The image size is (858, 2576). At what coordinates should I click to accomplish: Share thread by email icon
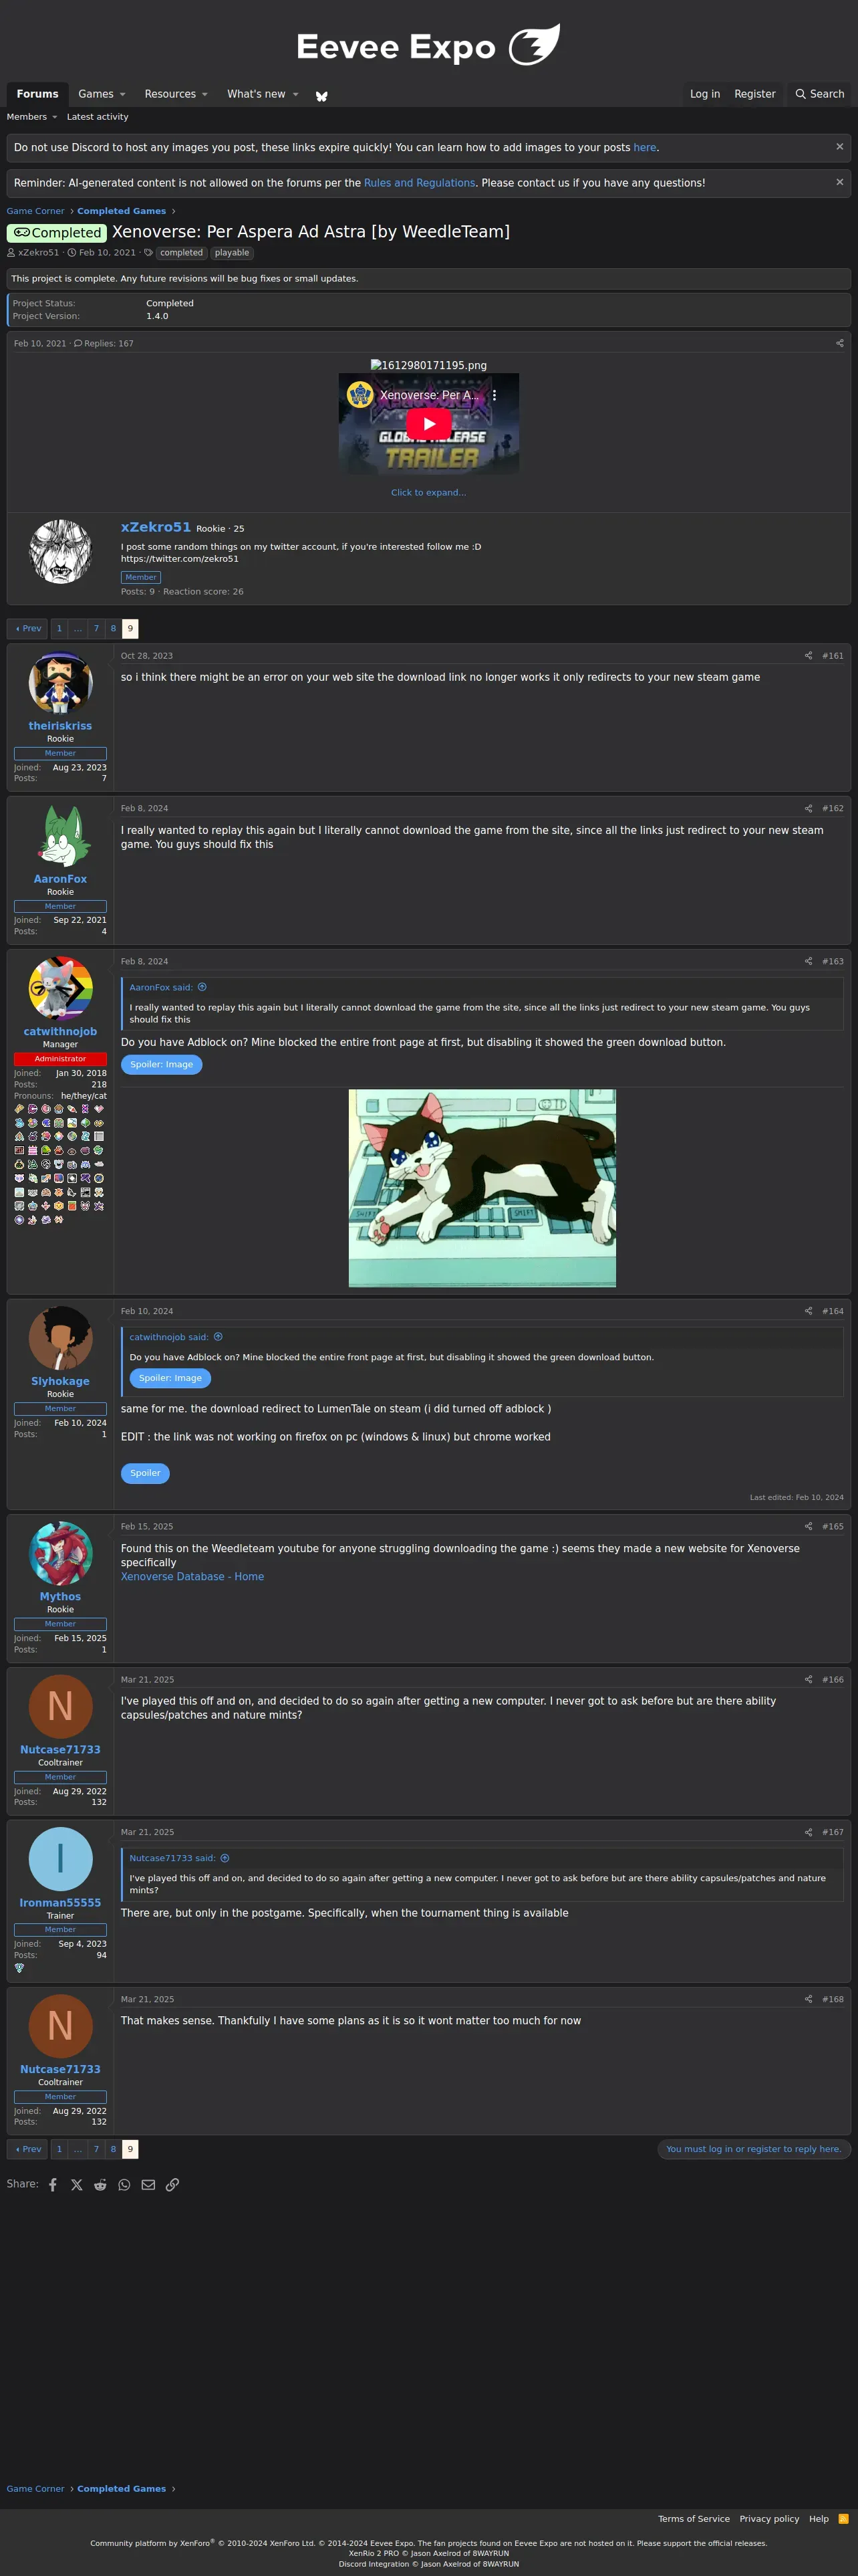point(148,2185)
